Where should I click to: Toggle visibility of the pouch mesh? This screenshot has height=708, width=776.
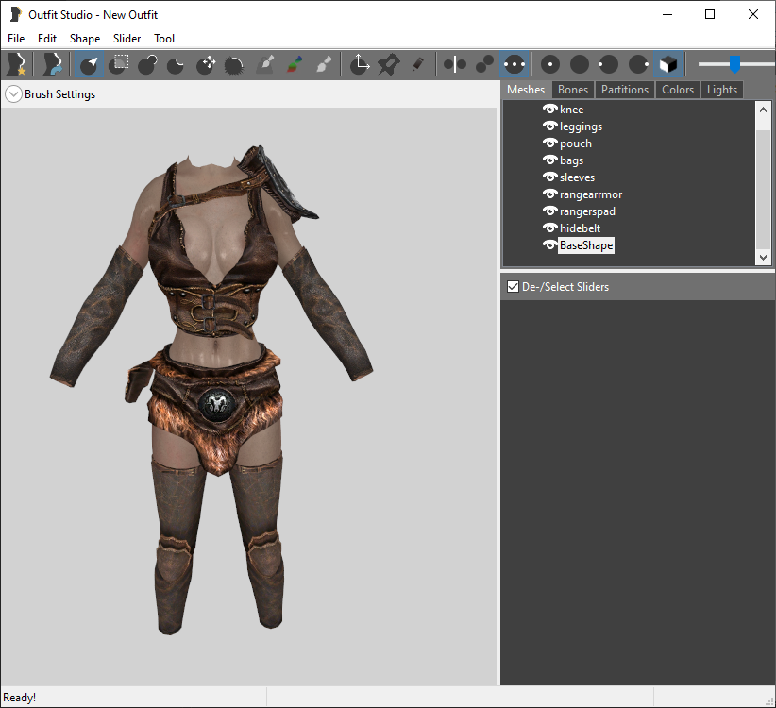[549, 143]
